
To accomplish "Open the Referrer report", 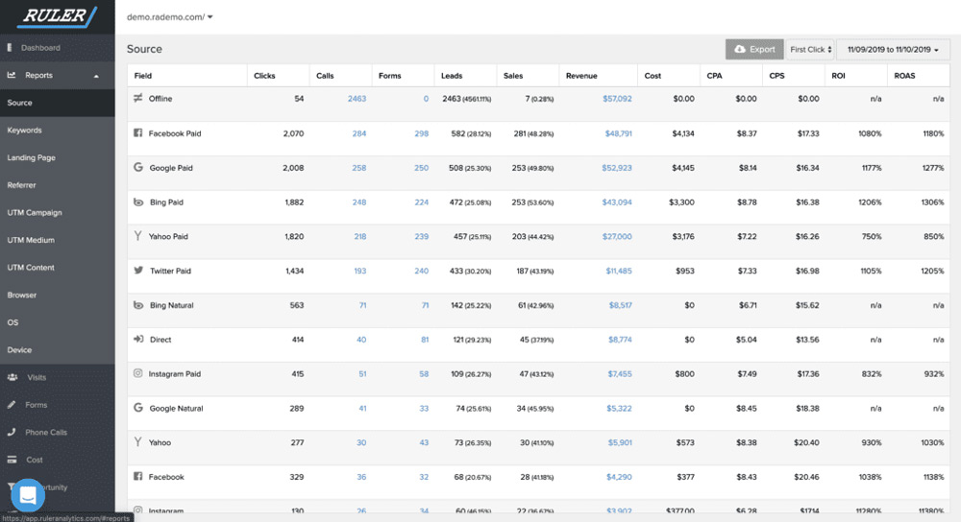I will pyautogui.click(x=57, y=185).
